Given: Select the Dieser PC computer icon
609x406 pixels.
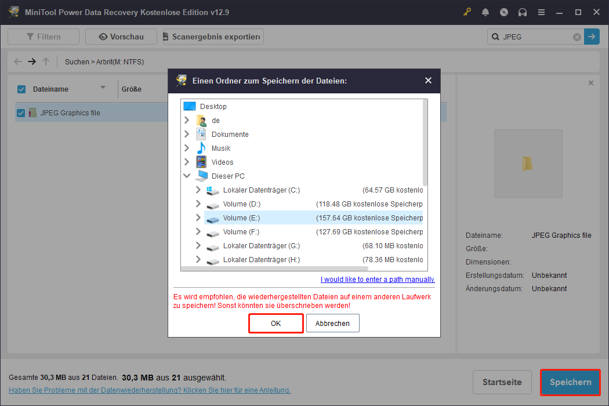Looking at the screenshot, I should (201, 176).
